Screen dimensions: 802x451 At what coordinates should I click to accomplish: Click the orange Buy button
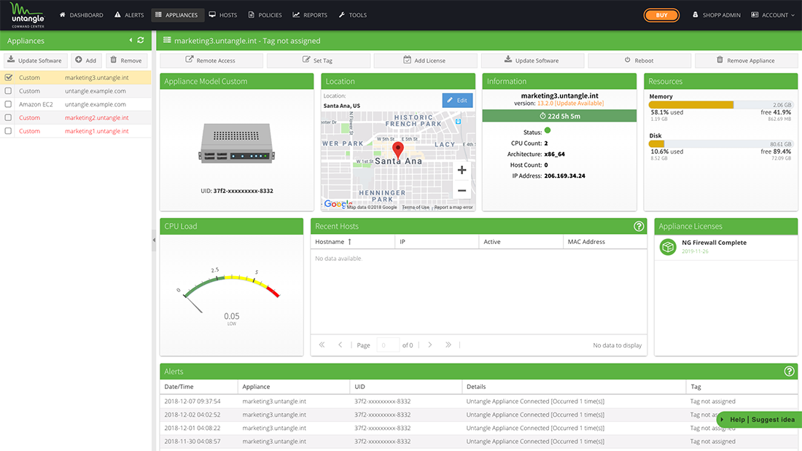661,15
